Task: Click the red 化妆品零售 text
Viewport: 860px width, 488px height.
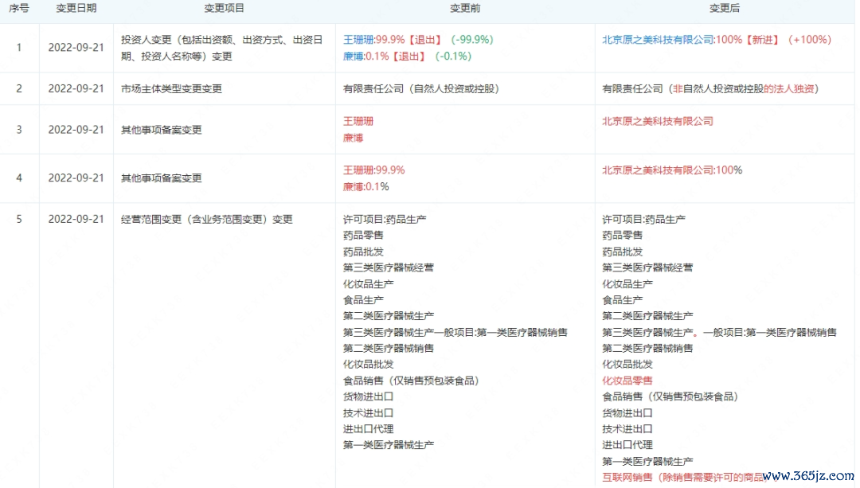Action: point(627,381)
